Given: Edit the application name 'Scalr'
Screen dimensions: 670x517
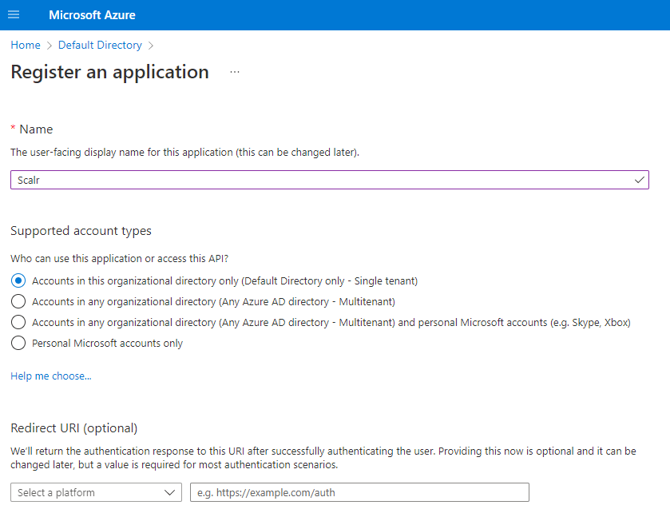Looking at the screenshot, I should point(319,180).
